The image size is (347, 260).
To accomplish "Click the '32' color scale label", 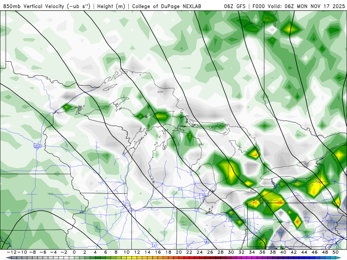I will [x=242, y=252].
